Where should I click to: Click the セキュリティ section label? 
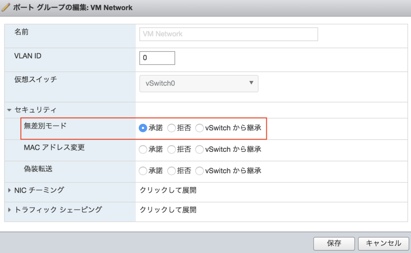(x=35, y=110)
